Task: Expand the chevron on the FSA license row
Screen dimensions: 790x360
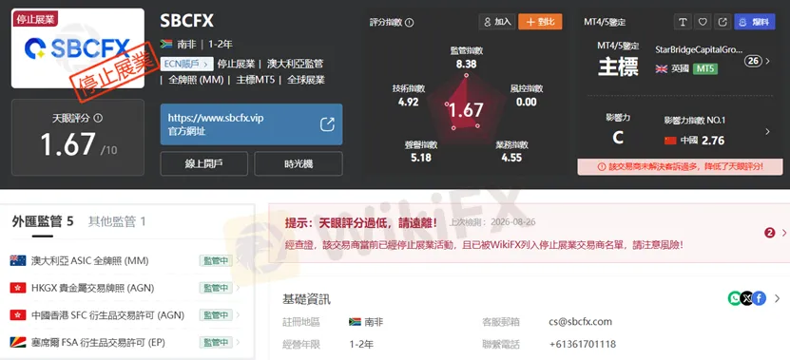Action: 238,342
